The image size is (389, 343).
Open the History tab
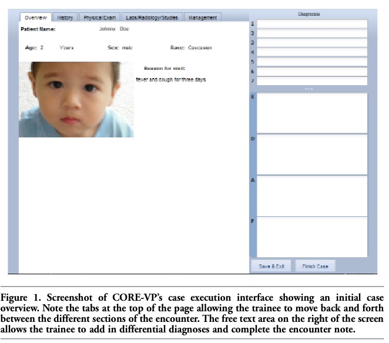point(65,18)
